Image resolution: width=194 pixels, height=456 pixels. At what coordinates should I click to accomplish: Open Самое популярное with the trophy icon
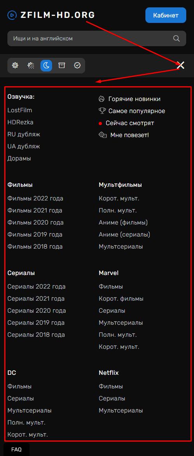(132, 111)
